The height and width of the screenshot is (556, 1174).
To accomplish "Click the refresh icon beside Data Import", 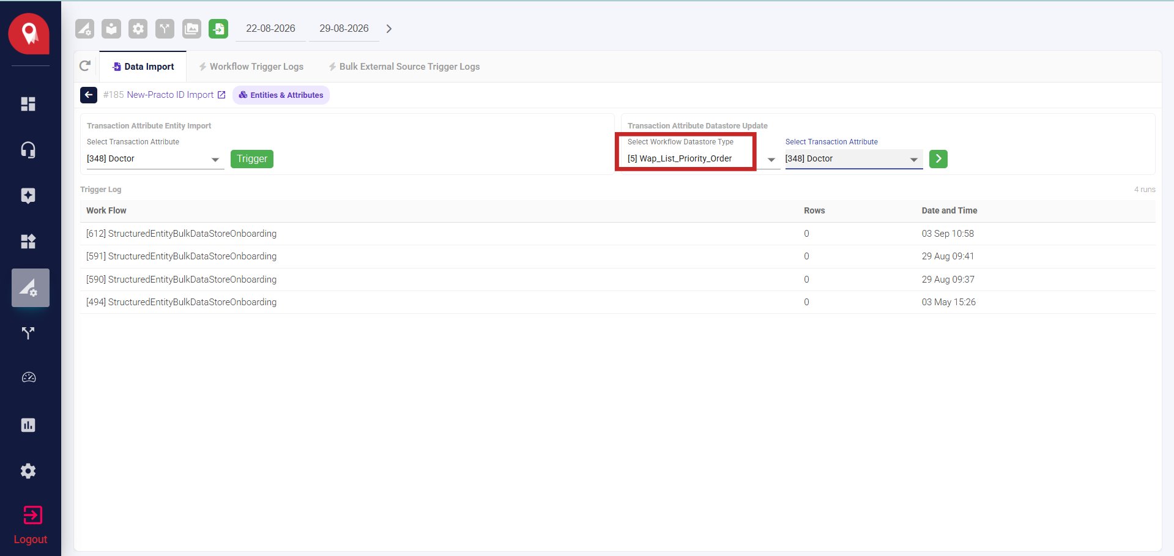I will [85, 65].
